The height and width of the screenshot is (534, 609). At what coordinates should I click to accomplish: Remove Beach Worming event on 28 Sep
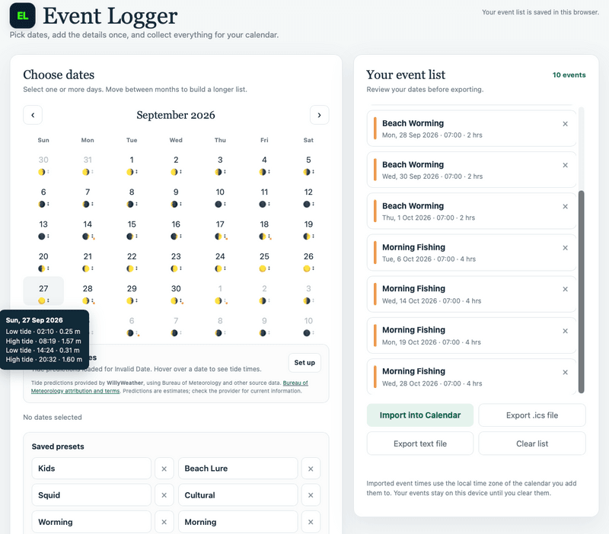pos(565,124)
